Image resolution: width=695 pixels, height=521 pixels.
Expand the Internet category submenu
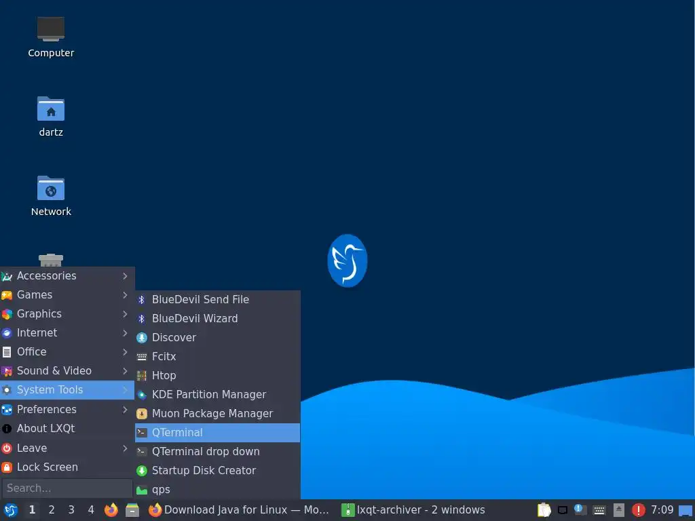(x=67, y=333)
